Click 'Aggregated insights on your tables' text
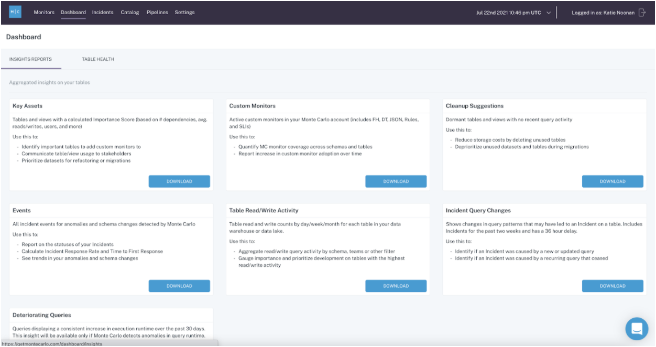 [x=50, y=83]
